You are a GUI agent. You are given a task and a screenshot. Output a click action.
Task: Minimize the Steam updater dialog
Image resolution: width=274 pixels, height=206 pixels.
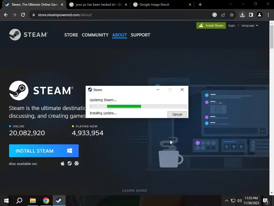pos(158,90)
